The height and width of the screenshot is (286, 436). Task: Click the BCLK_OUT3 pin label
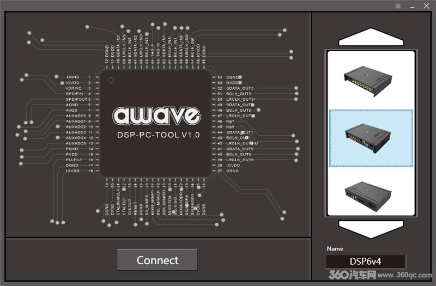(x=239, y=94)
